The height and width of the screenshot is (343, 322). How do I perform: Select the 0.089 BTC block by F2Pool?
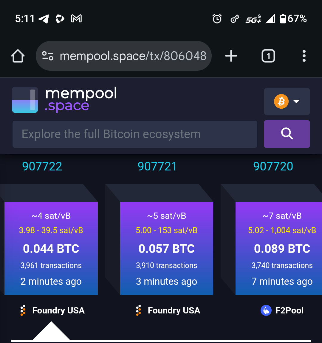click(279, 248)
